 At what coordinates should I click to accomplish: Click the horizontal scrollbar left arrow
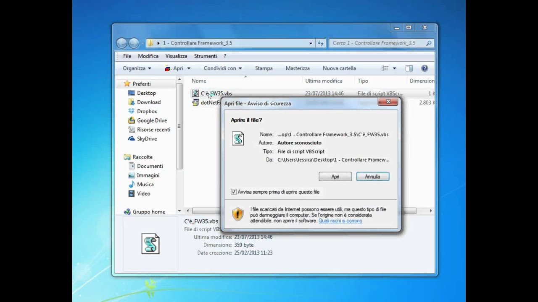pos(188,211)
